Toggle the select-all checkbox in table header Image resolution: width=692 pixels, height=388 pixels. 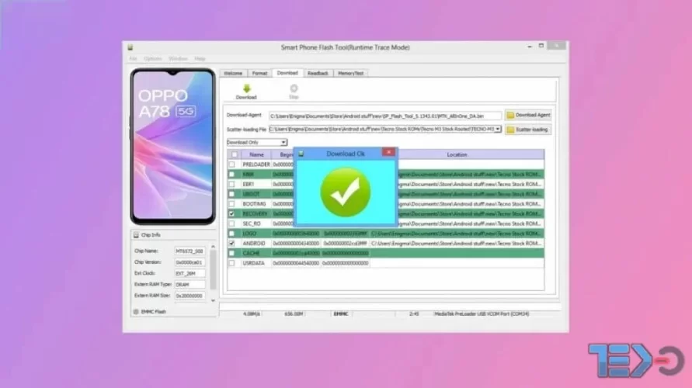coord(235,154)
